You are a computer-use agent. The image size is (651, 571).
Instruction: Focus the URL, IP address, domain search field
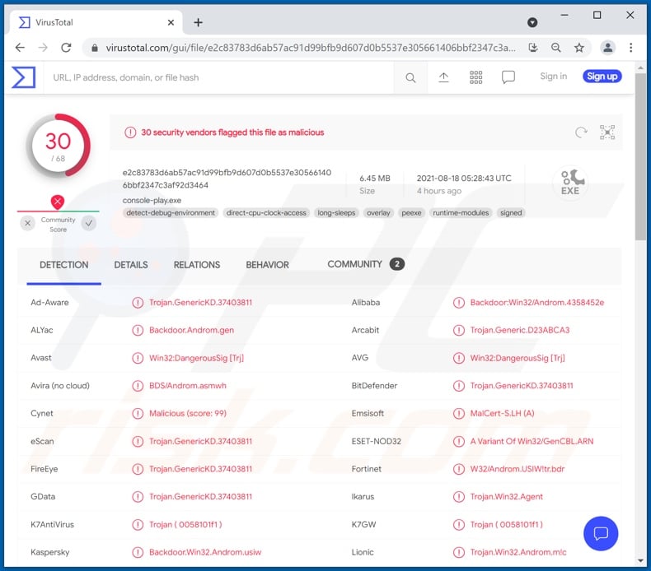click(220, 77)
